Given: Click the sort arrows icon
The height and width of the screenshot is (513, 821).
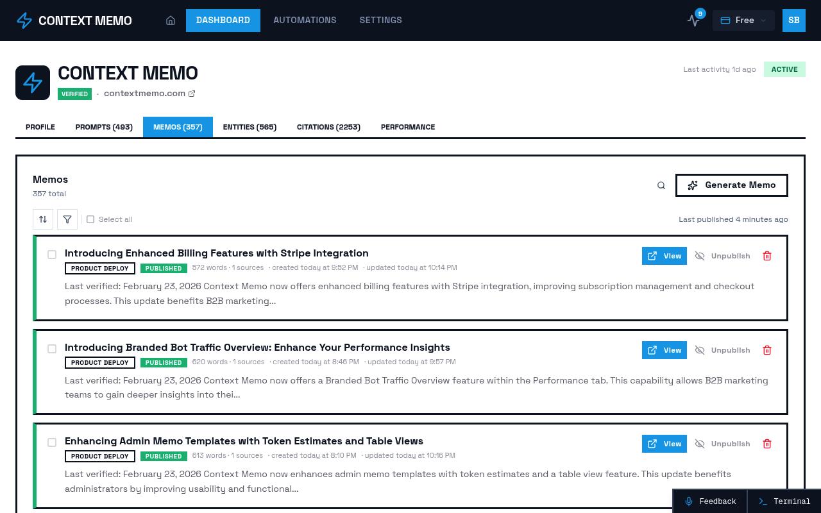Looking at the screenshot, I should (43, 219).
